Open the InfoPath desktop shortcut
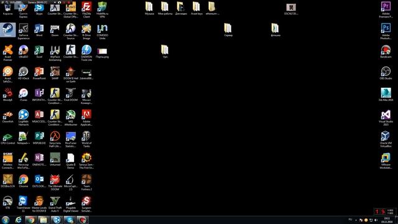Screen dimensions: 398x224 (x=39, y=95)
